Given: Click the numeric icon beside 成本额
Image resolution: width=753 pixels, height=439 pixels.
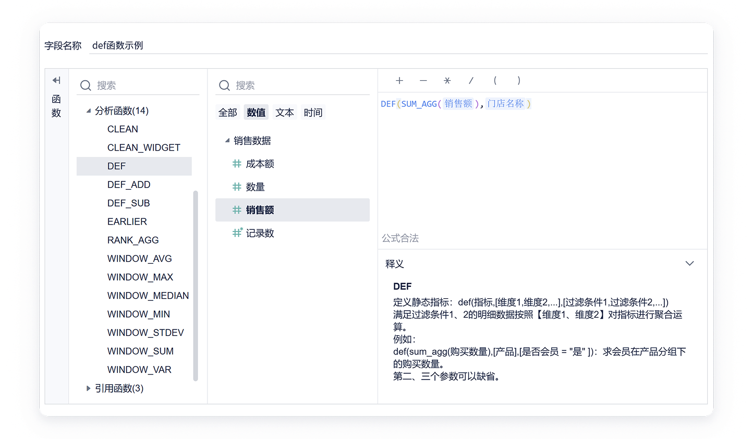Looking at the screenshot, I should [237, 164].
